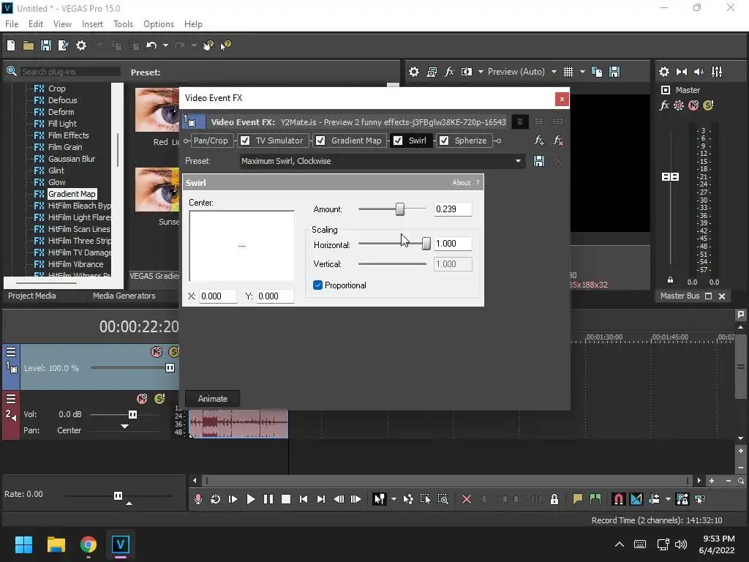Toggle the Enable Snapping magnet icon
This screenshot has height=562, width=749.
pyautogui.click(x=618, y=499)
